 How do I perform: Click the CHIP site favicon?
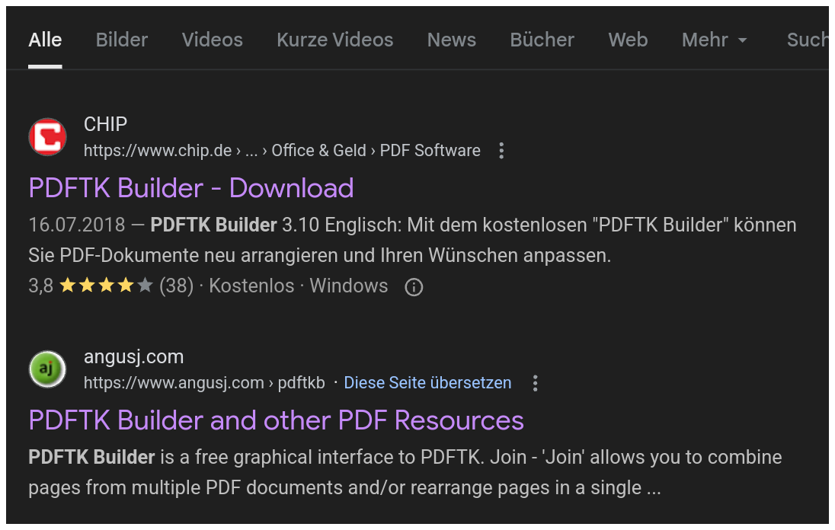pyautogui.click(x=47, y=137)
